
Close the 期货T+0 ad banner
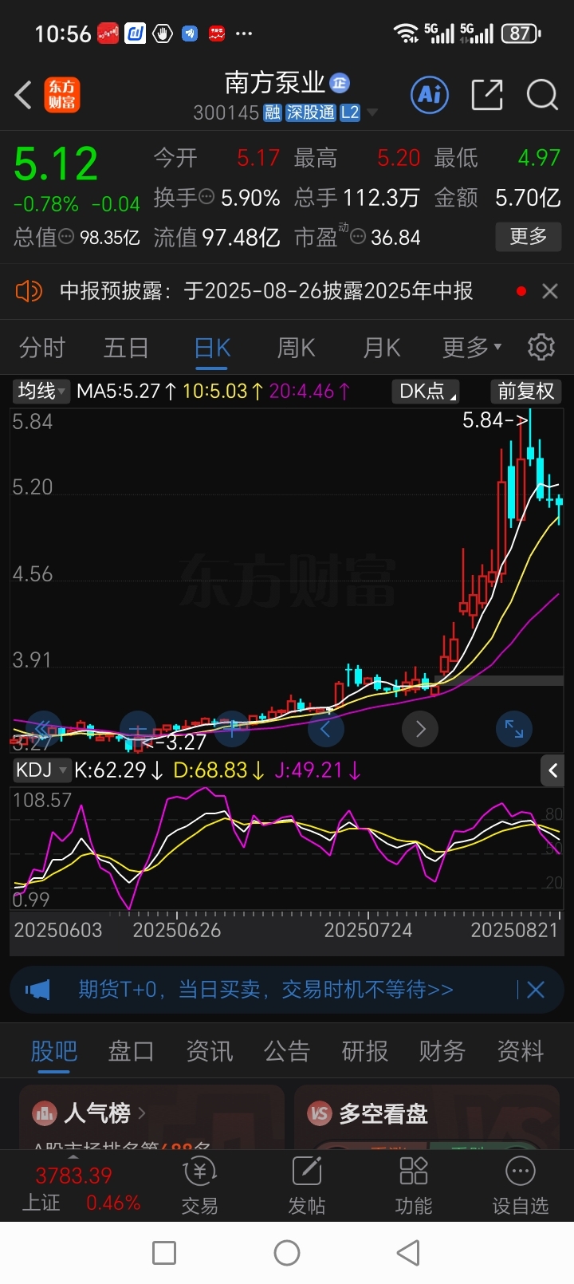536,990
